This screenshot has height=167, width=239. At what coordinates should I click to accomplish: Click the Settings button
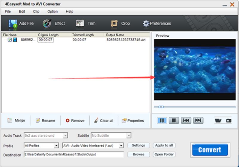click(x=139, y=146)
